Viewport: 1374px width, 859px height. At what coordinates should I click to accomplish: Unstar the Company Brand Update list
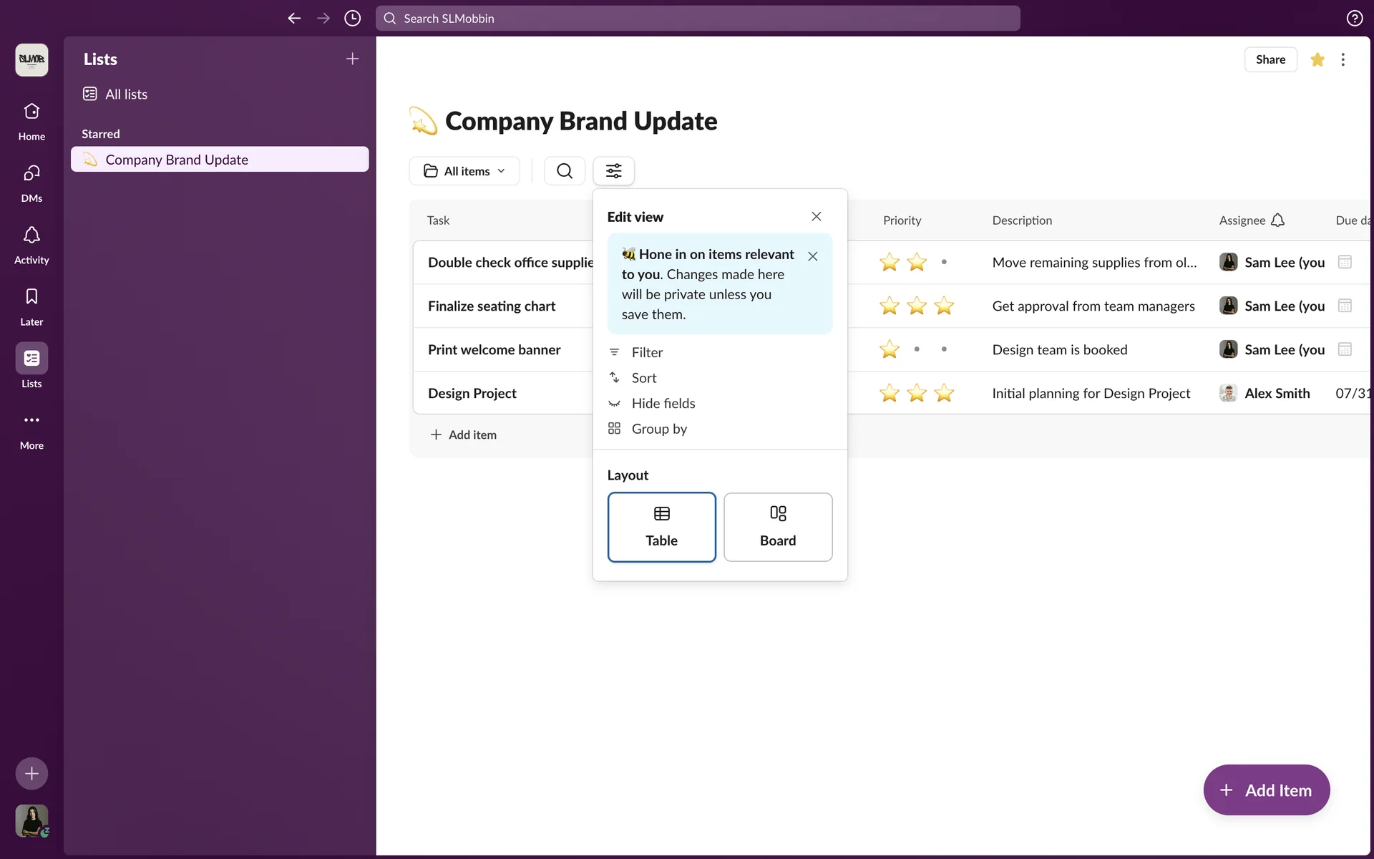[1317, 60]
